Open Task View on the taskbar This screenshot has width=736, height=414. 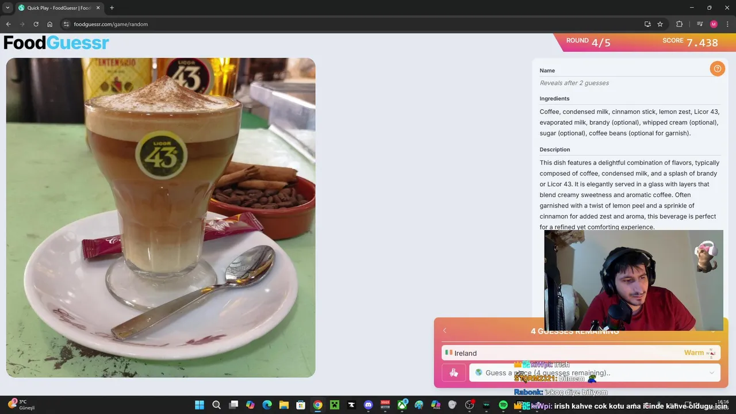pyautogui.click(x=233, y=405)
